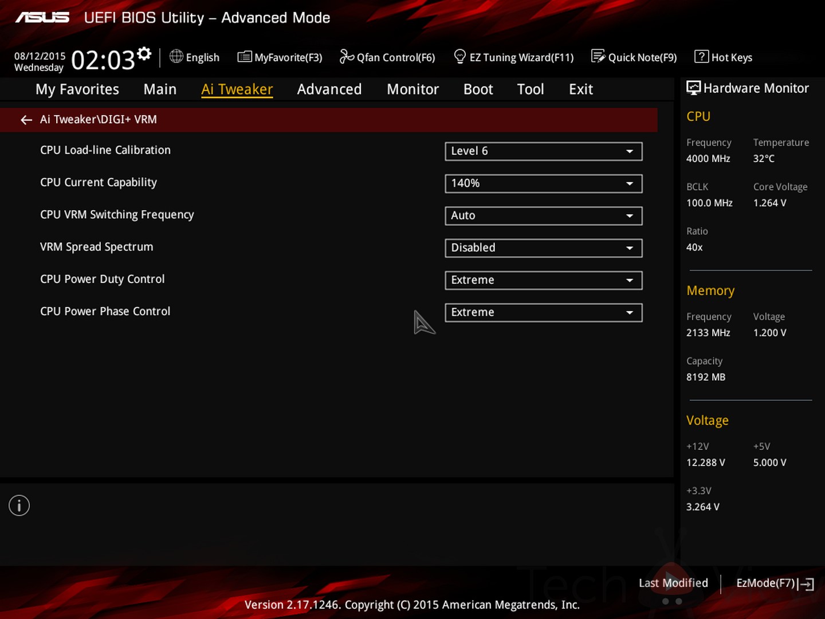Click the globe language icon
Viewport: 825px width, 619px height.
[176, 56]
